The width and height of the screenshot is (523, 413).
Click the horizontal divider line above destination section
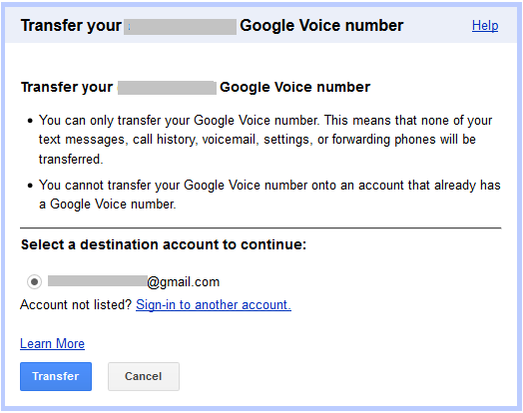click(x=261, y=228)
